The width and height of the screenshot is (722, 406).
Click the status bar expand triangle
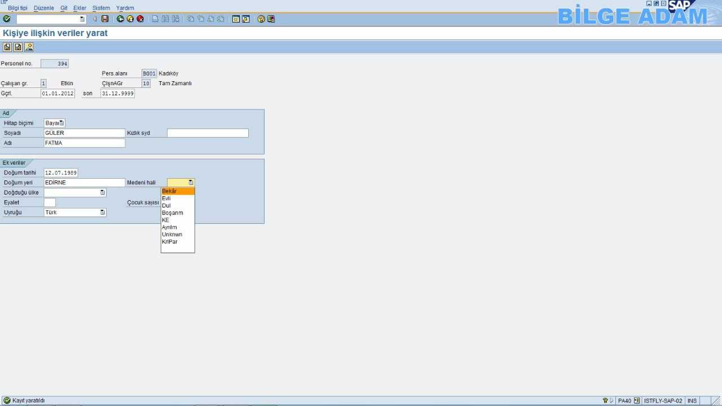[x=611, y=401]
